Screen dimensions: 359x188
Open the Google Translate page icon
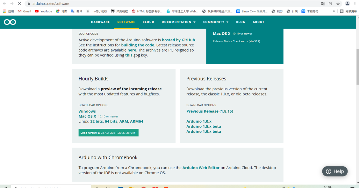(323, 4)
